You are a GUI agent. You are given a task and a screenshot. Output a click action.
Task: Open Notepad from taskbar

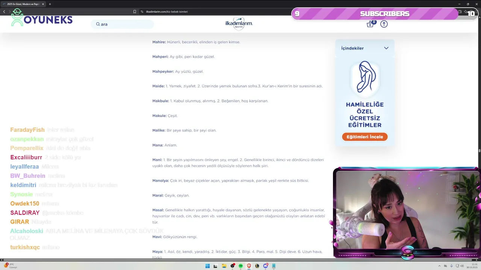coord(274,266)
